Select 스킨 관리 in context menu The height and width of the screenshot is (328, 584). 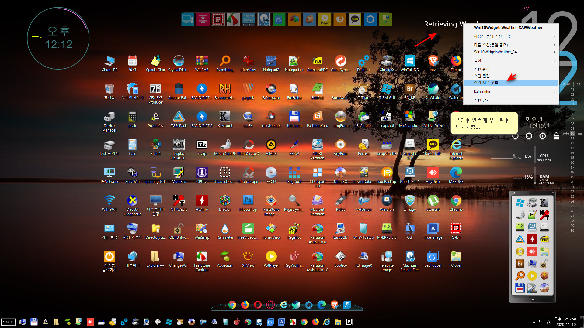pos(511,69)
